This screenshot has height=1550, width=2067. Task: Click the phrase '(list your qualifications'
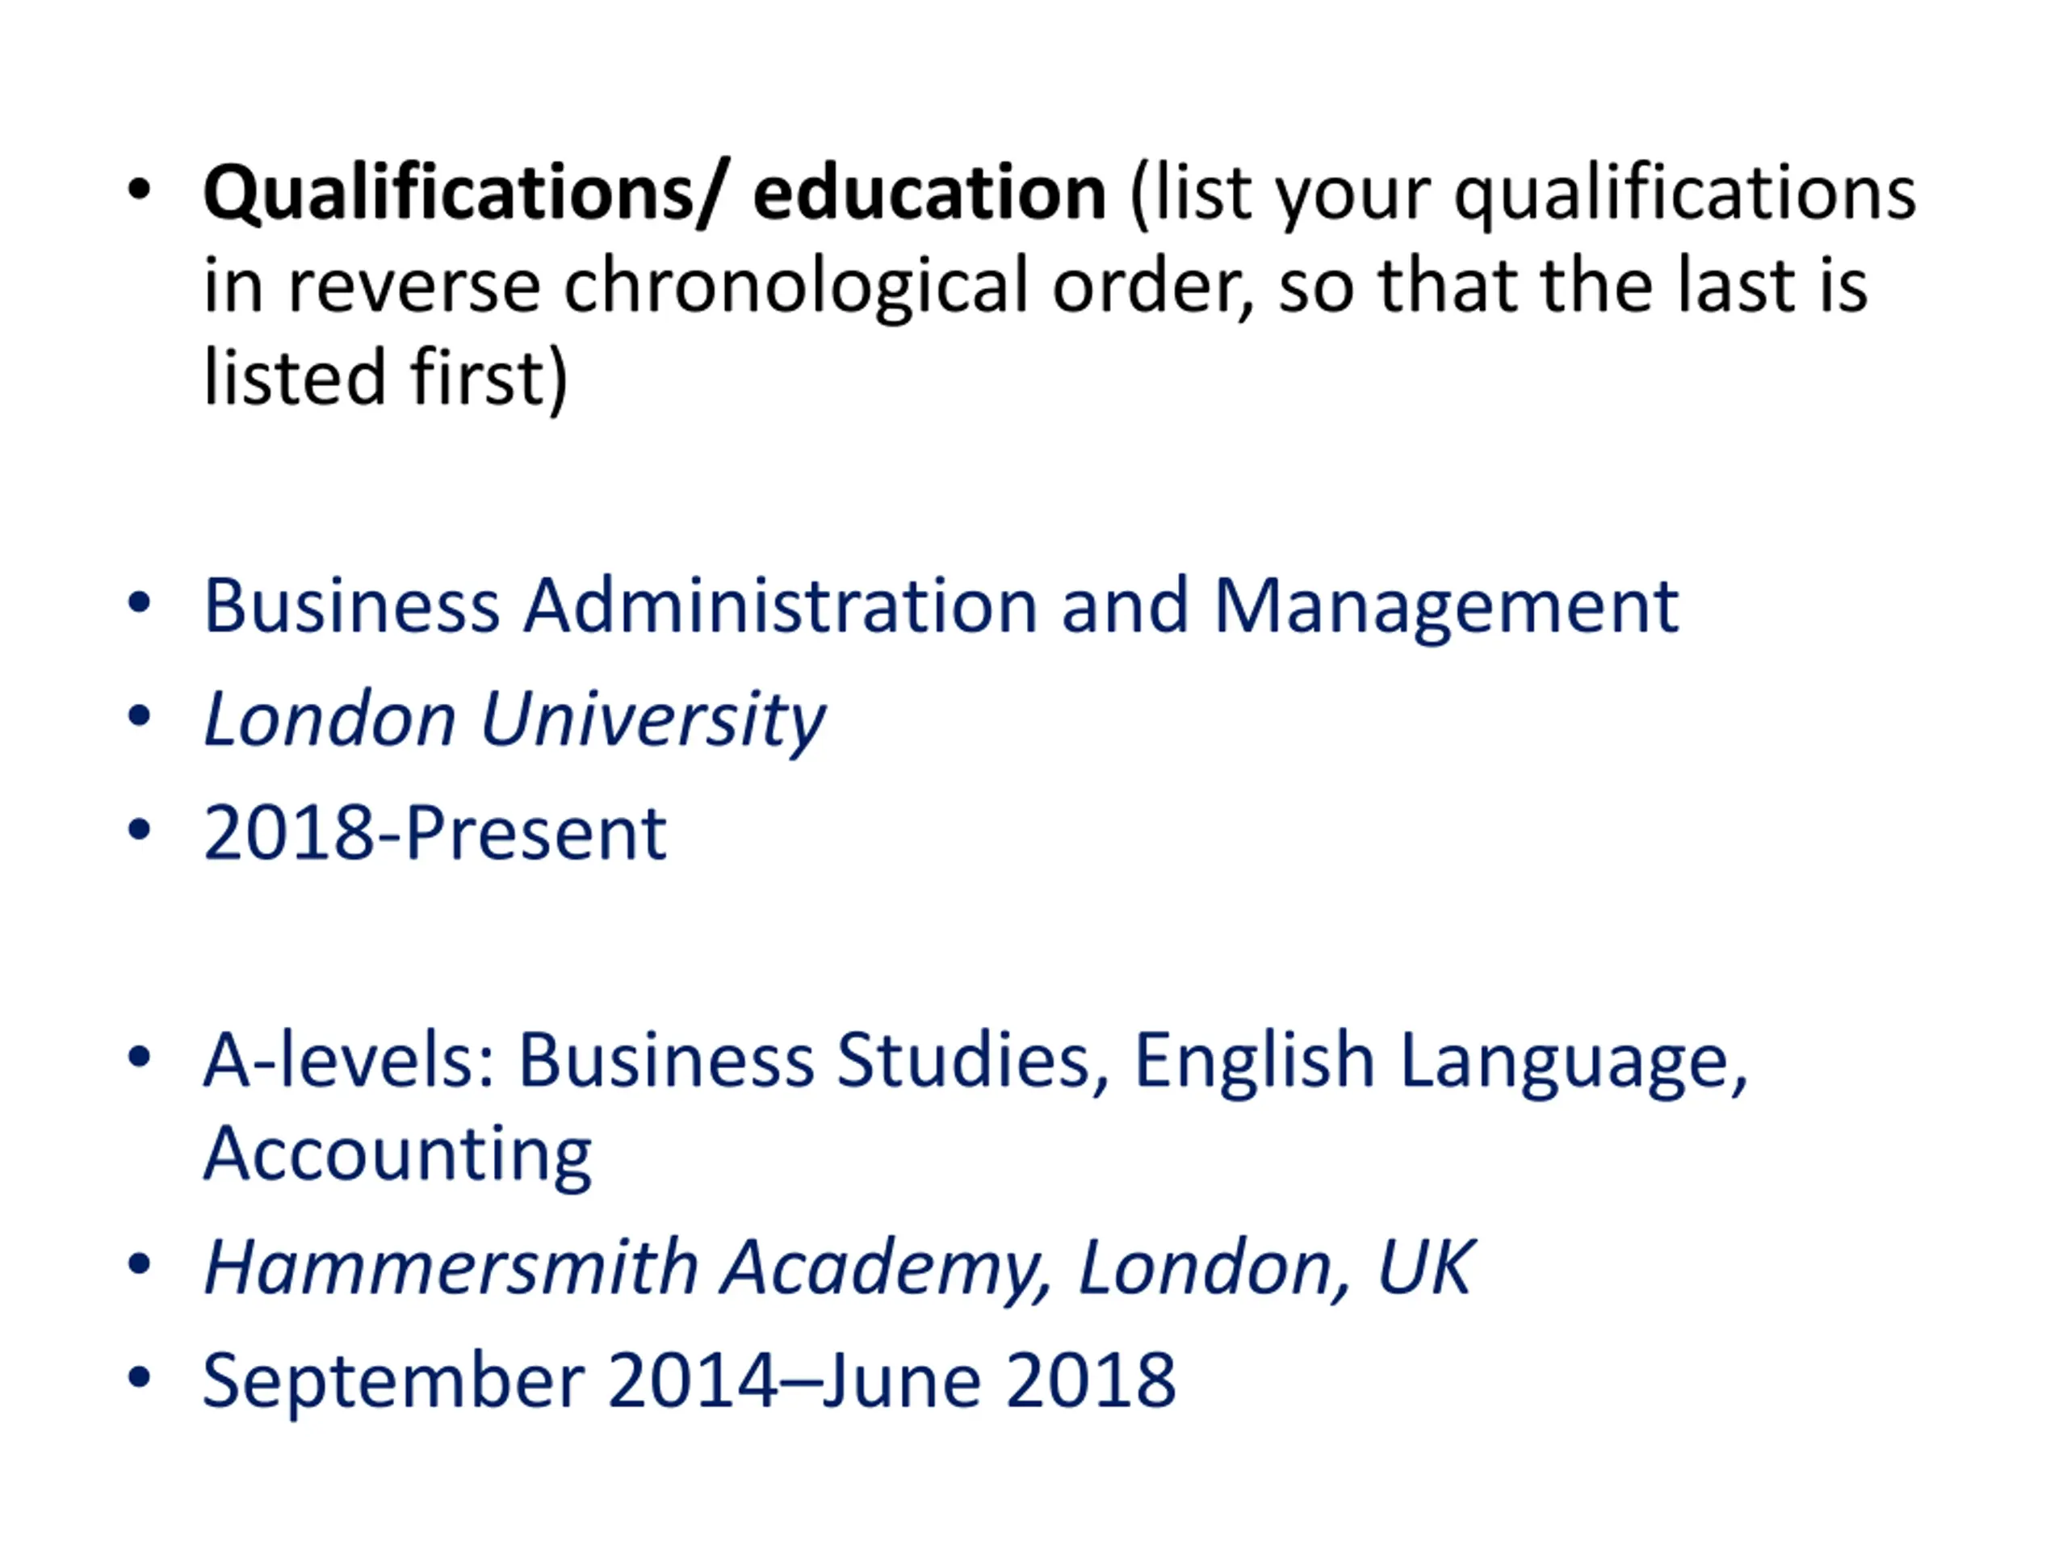pyautogui.click(x=1523, y=195)
